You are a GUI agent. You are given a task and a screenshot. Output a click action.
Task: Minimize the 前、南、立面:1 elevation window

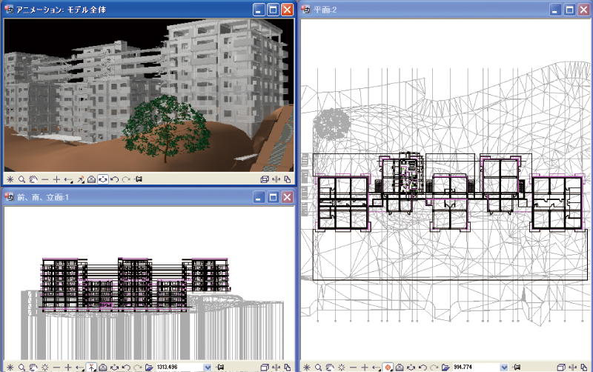pyautogui.click(x=259, y=197)
